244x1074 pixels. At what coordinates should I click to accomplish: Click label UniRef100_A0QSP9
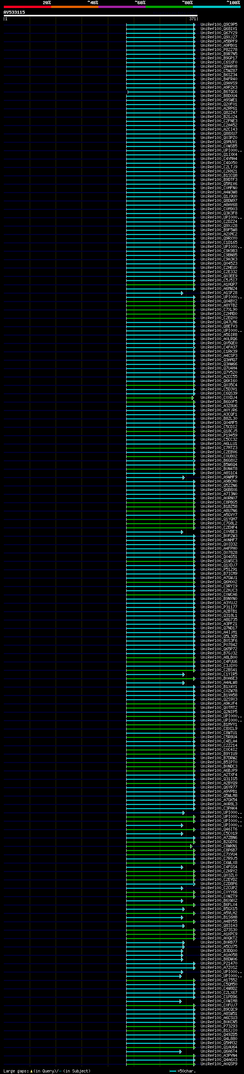(x=218, y=1064)
